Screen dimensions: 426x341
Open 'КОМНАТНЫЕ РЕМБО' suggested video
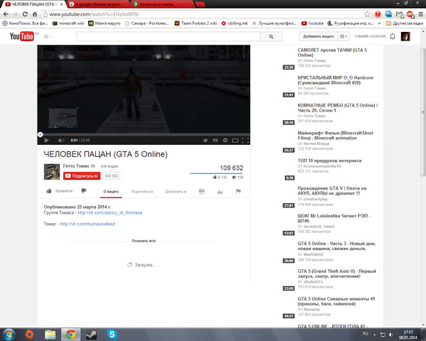pos(338,108)
